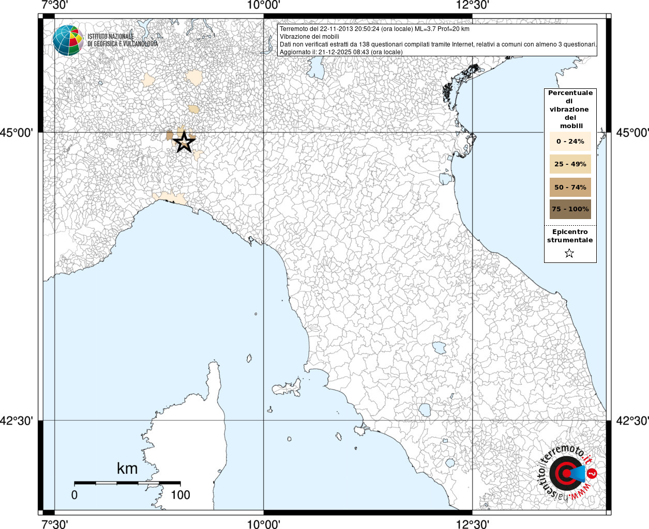Click the epicenter star on the map
The height and width of the screenshot is (529, 649).
(x=184, y=142)
